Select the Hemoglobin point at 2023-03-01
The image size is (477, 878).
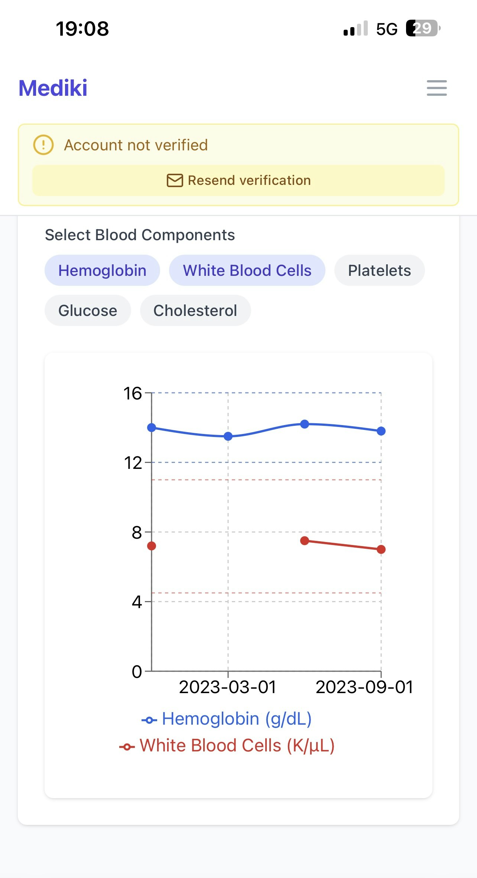point(228,436)
